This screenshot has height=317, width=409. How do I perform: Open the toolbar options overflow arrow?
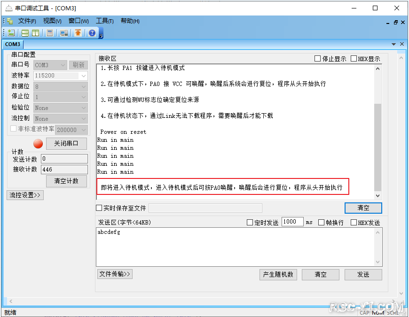point(101,36)
